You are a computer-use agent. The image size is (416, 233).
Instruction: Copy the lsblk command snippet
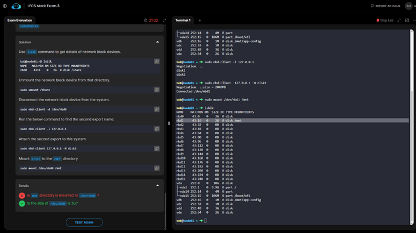(x=157, y=61)
